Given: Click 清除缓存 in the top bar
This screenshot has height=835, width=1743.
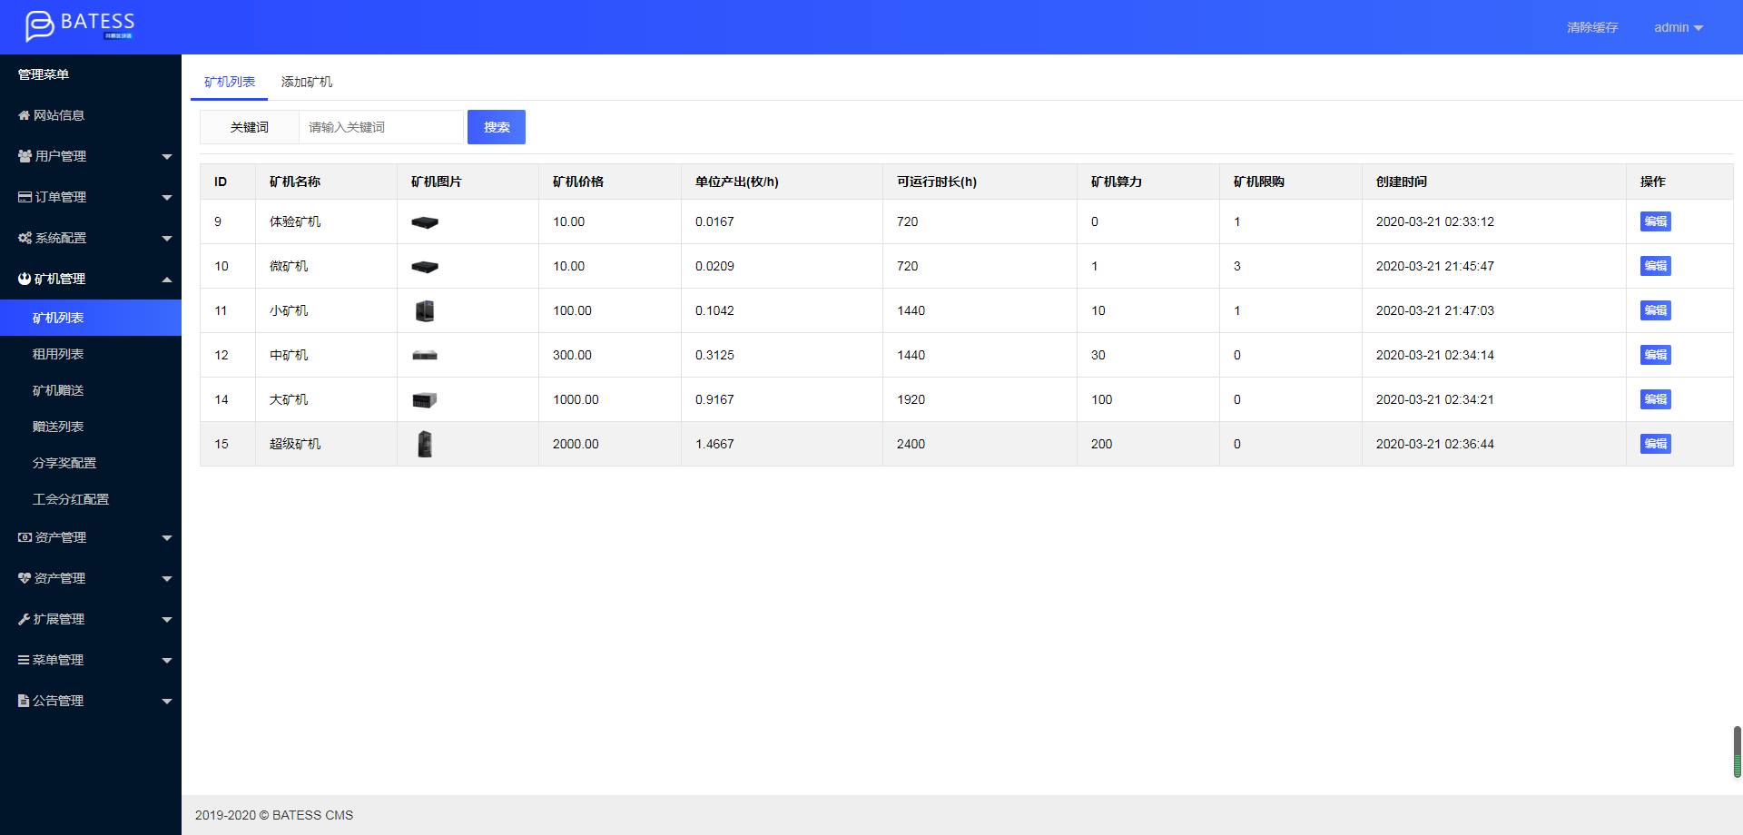Looking at the screenshot, I should click(1592, 27).
